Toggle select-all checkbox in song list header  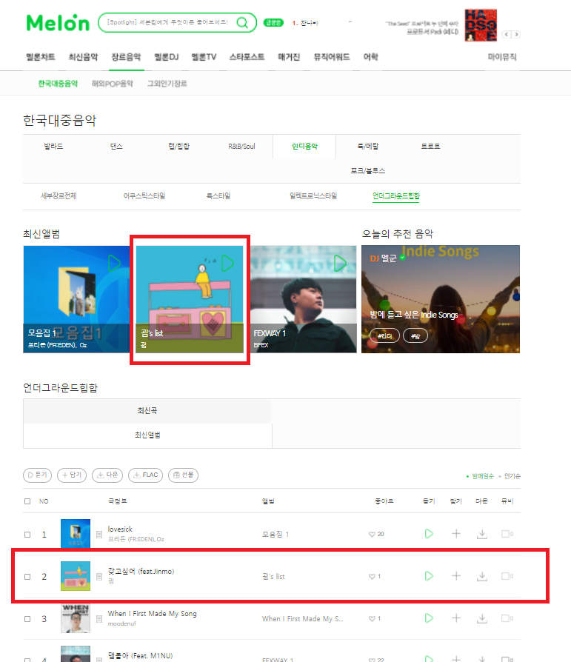(27, 501)
